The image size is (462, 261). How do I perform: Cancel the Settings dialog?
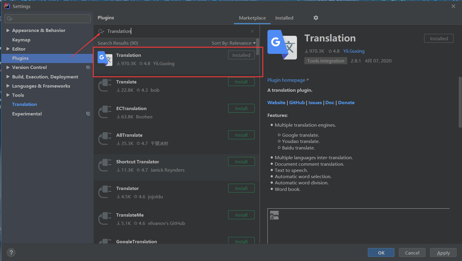[x=412, y=253]
